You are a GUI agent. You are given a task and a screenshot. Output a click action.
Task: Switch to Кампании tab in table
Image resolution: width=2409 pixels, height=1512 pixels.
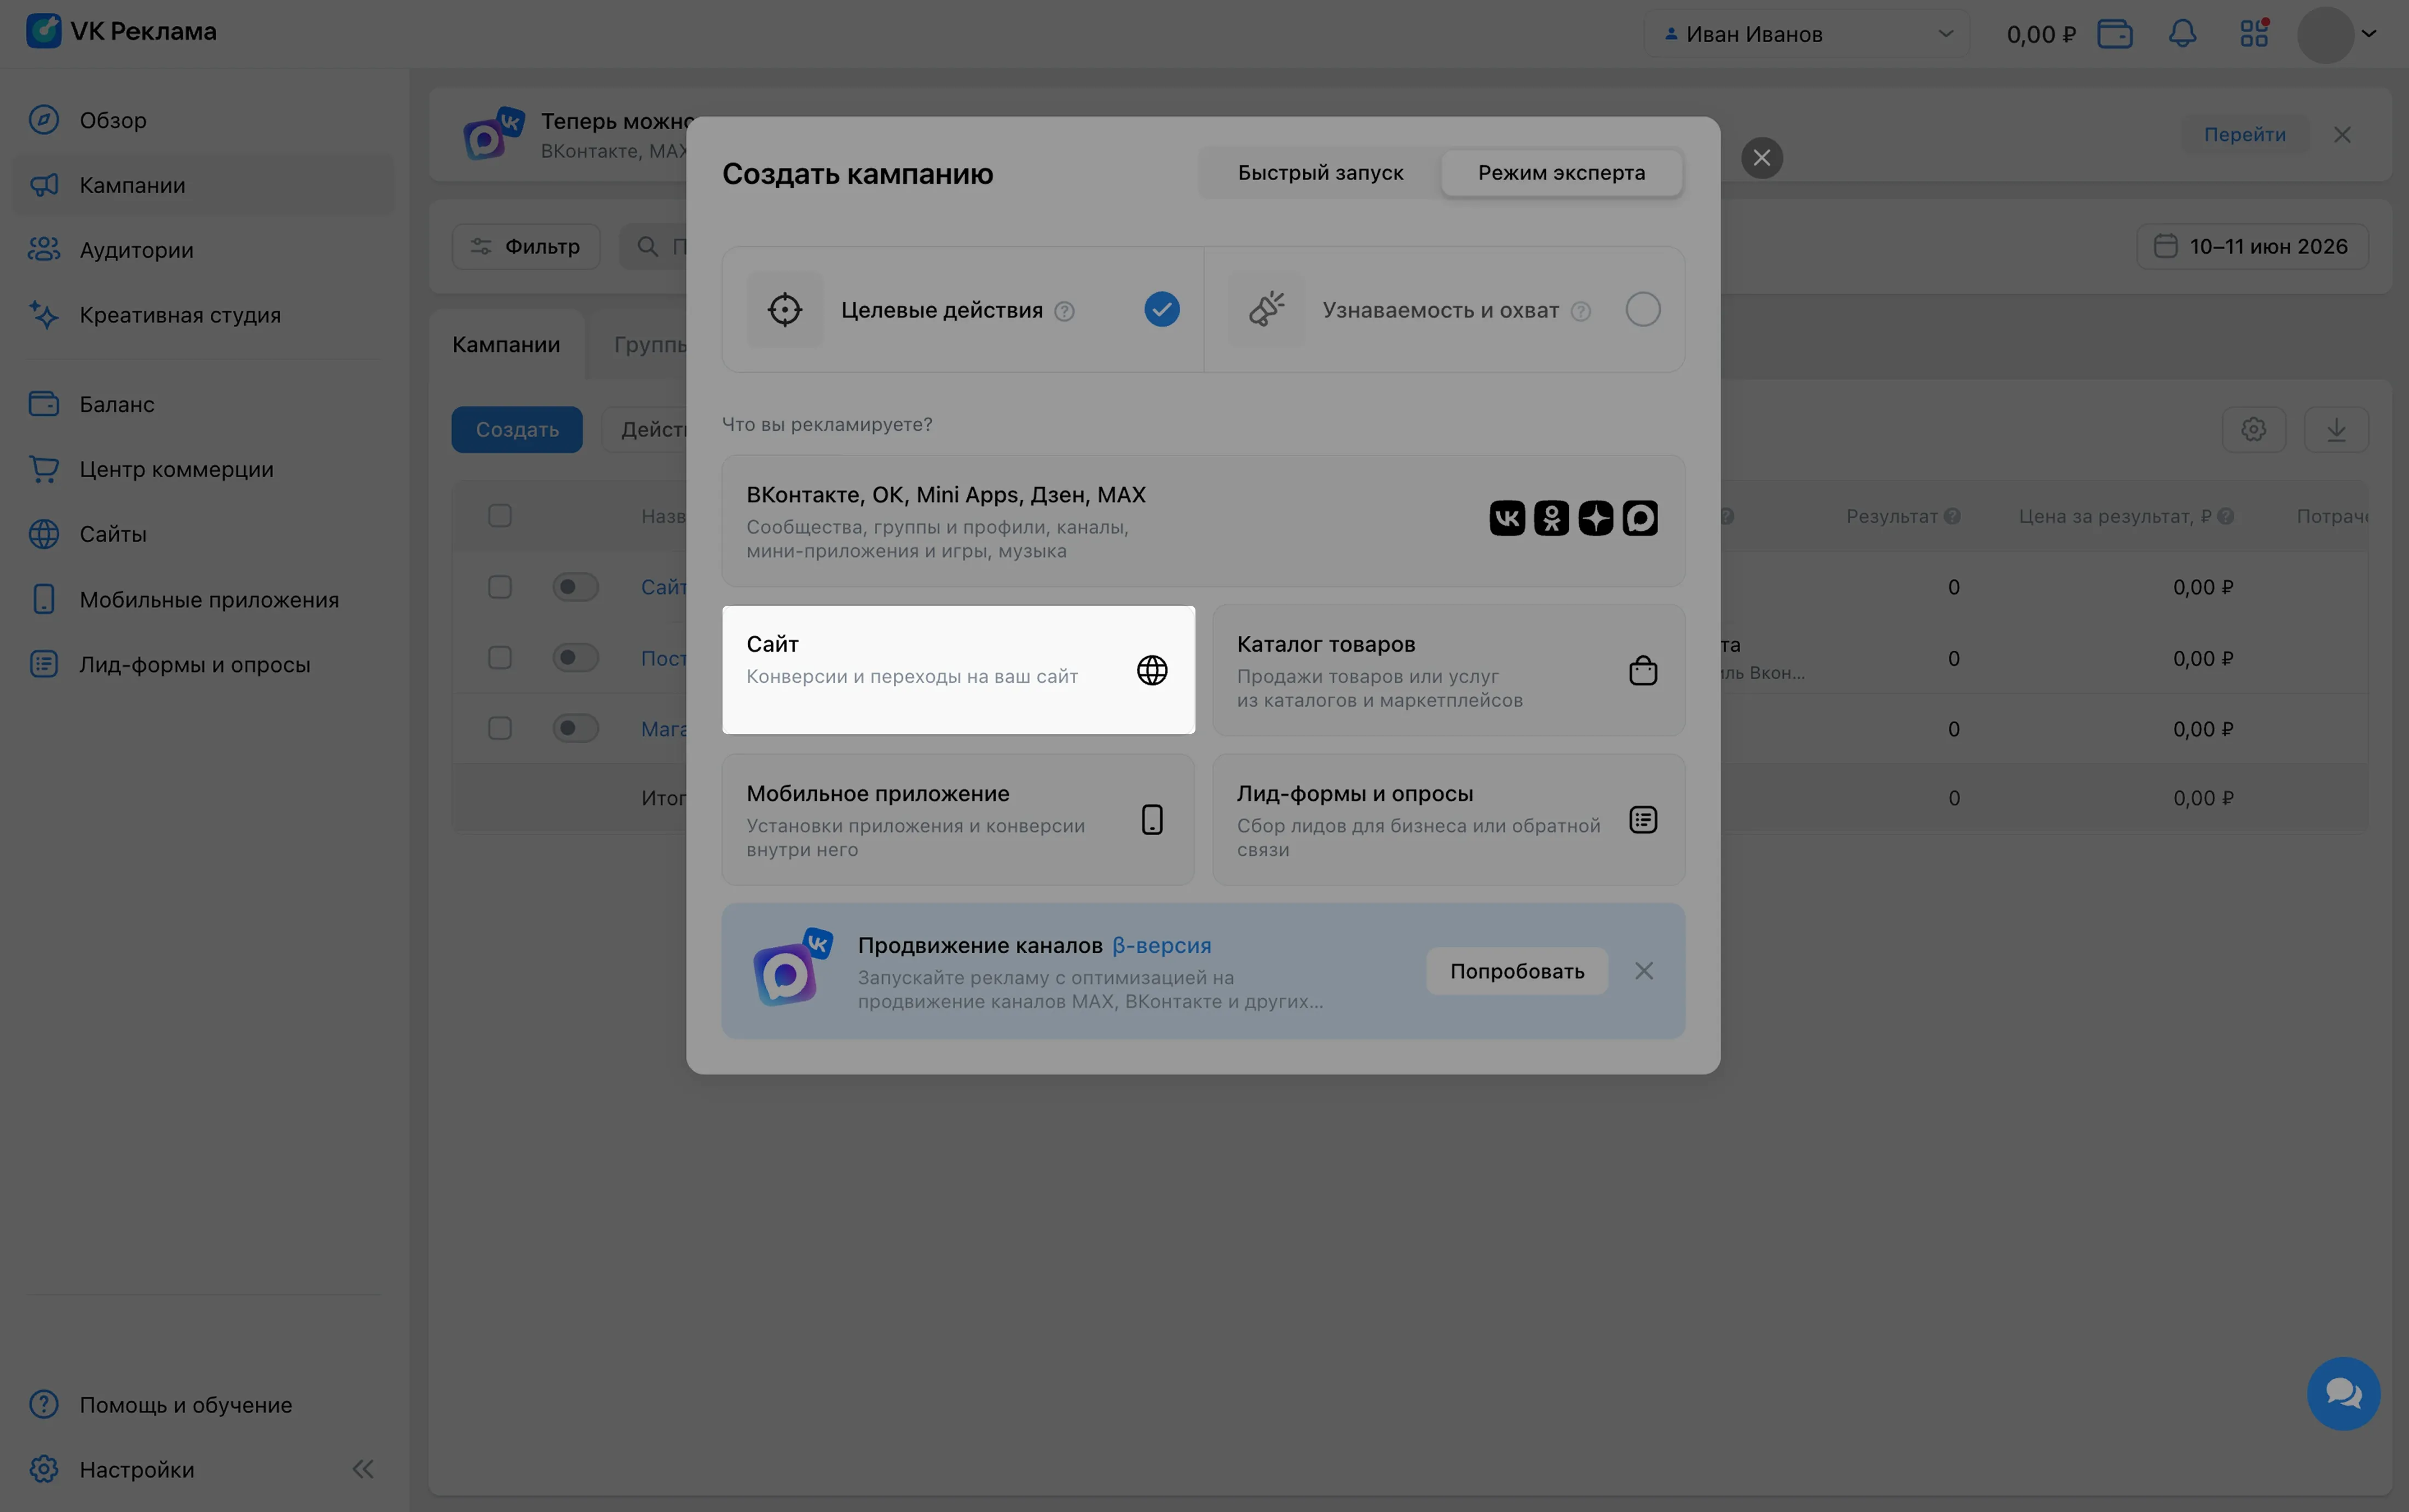click(x=506, y=345)
